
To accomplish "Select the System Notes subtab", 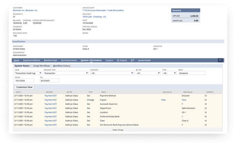I will click(x=22, y=66).
